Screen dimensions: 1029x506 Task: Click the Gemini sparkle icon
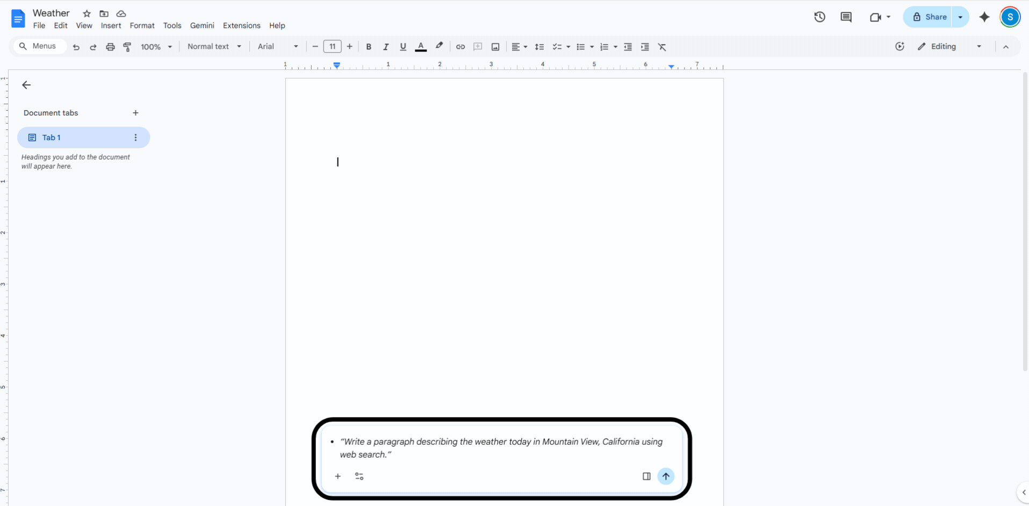[x=984, y=17]
